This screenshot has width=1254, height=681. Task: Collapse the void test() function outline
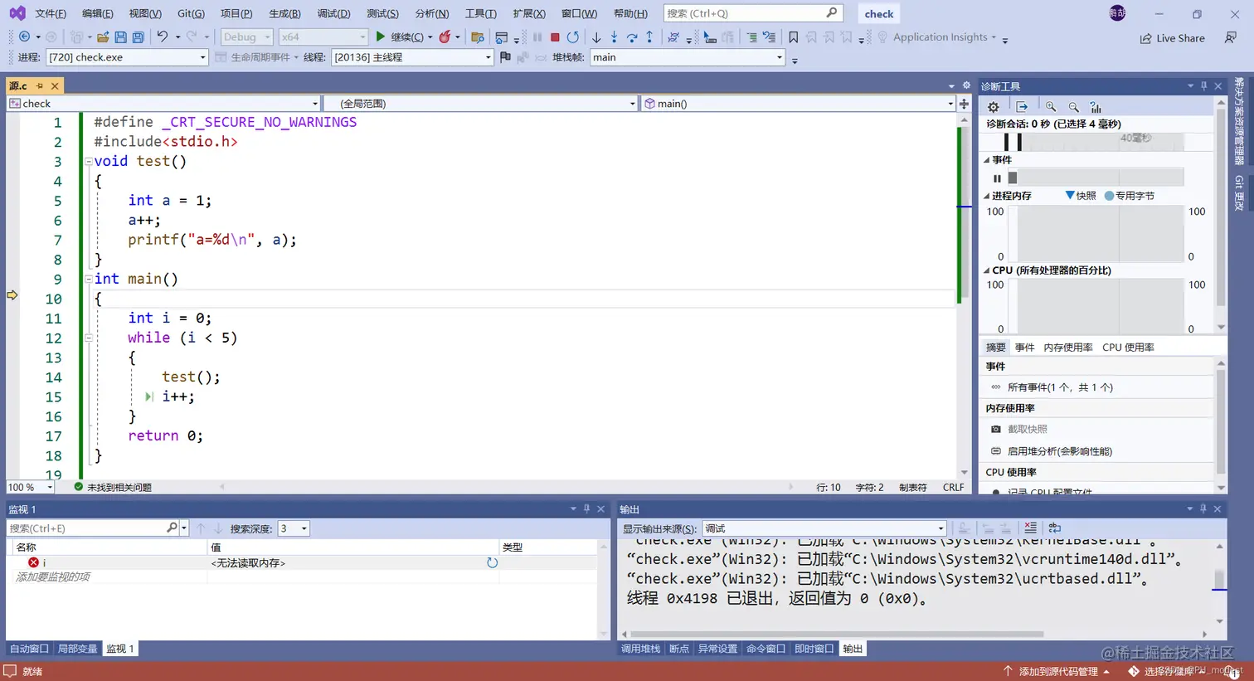point(88,162)
